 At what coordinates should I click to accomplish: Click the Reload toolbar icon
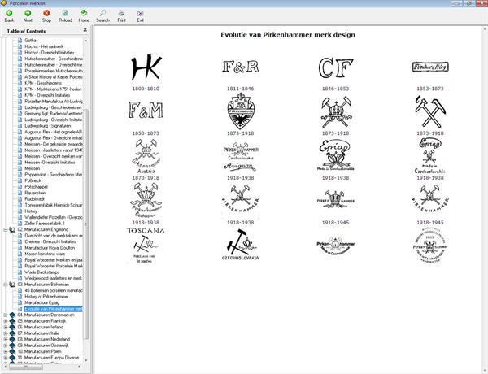(65, 15)
